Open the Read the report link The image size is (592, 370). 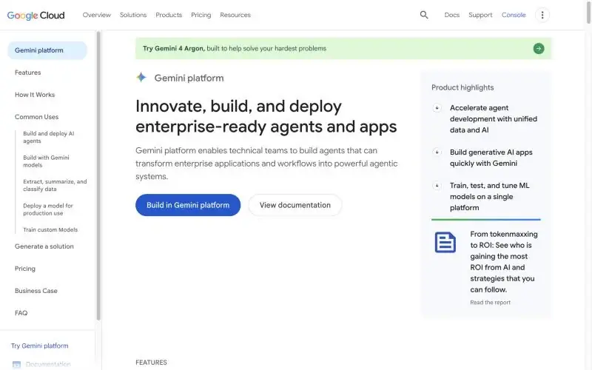[x=490, y=303]
